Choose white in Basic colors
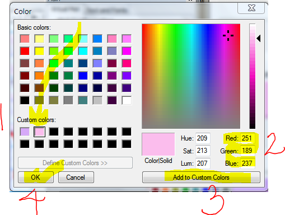 click(127, 100)
